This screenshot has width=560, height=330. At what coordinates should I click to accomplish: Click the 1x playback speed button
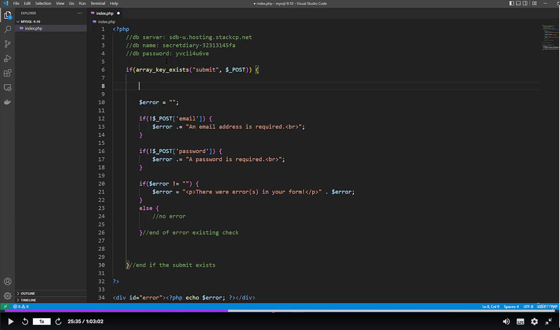(42, 322)
